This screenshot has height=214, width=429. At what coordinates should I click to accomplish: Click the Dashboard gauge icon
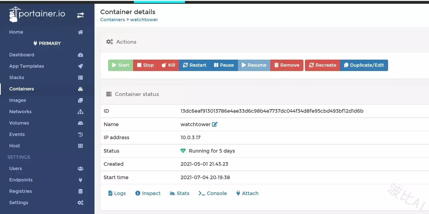80,55
